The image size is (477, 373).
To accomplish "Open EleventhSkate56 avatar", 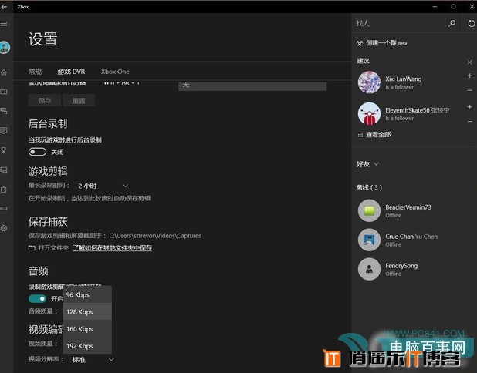I will (369, 113).
